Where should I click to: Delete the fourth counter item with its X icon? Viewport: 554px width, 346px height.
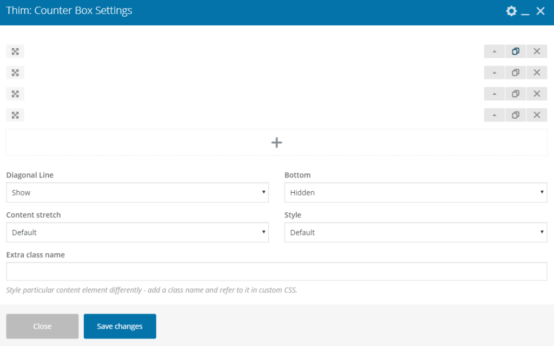[536, 115]
